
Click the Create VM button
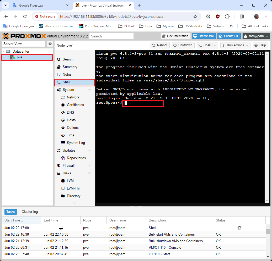tap(204, 36)
